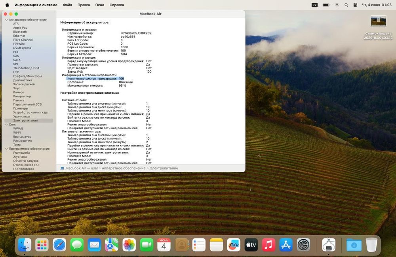Open the Trash in the Dock
This screenshot has height=257, width=396.
pos(371,245)
